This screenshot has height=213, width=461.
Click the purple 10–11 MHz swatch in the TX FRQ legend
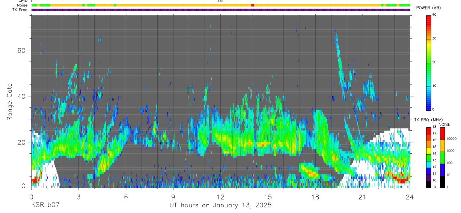coord(429,177)
